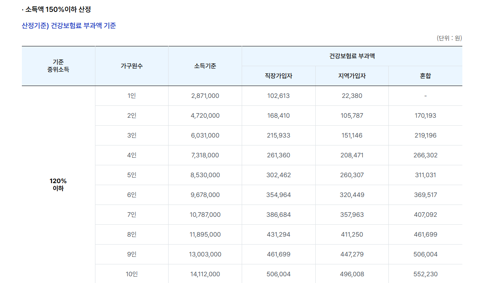The width and height of the screenshot is (483, 283).
Task: Click the 지역가입자 subheader
Action: tap(352, 75)
